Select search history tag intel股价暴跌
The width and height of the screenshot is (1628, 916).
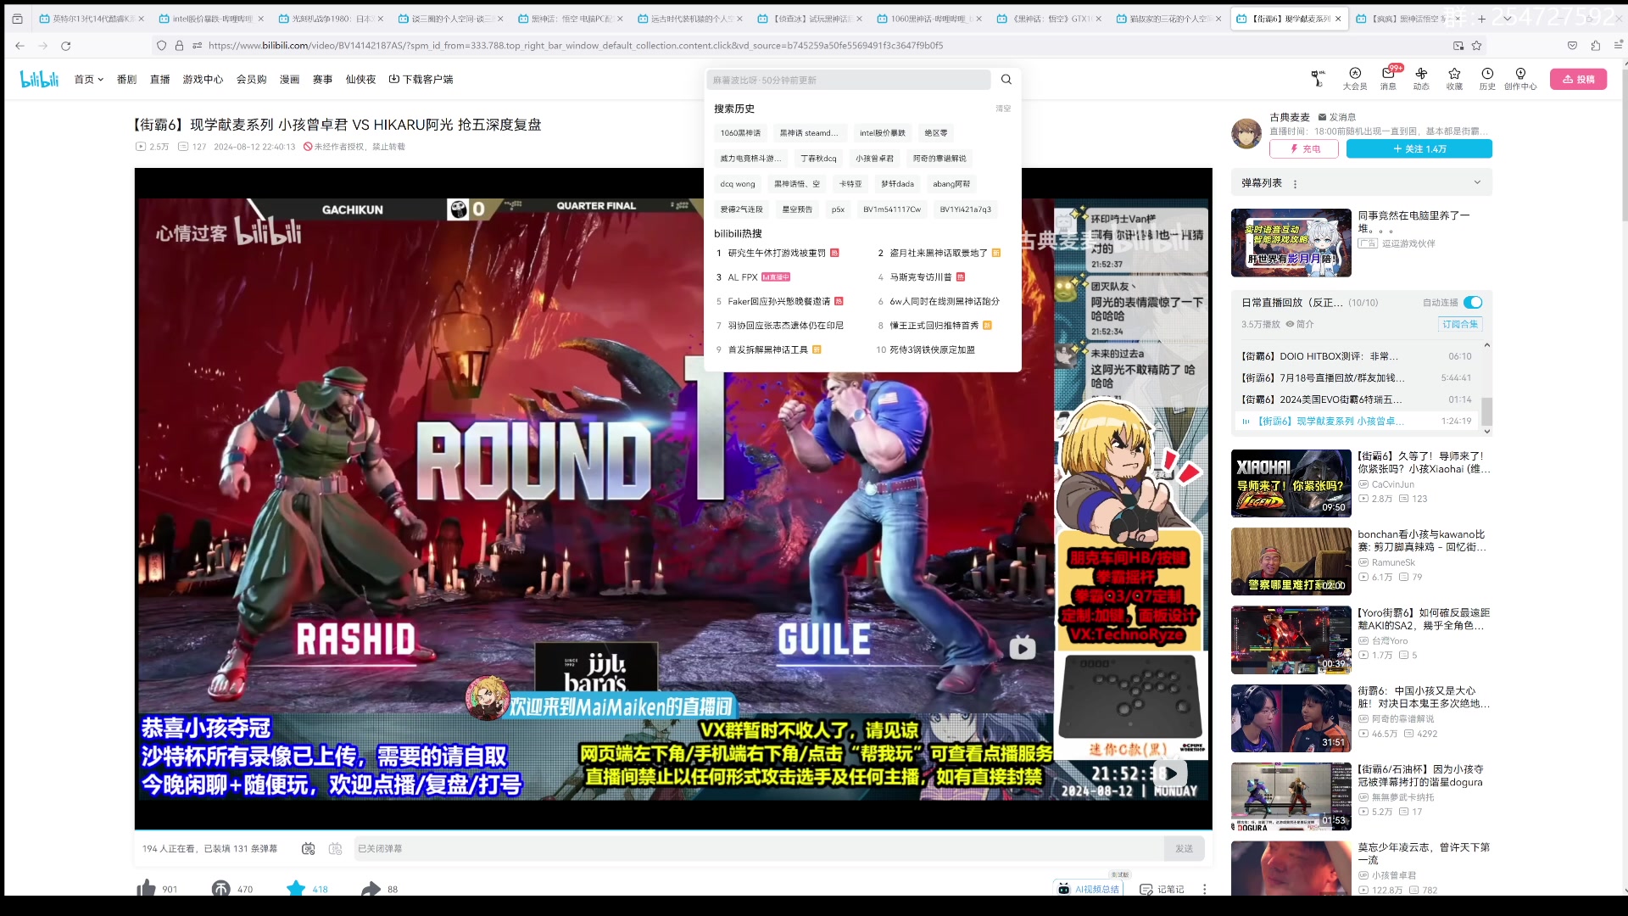(882, 133)
